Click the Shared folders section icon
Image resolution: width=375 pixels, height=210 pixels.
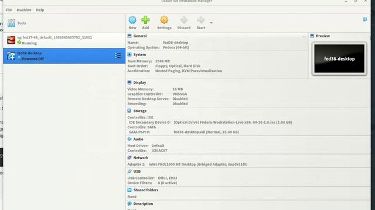pyautogui.click(x=129, y=190)
